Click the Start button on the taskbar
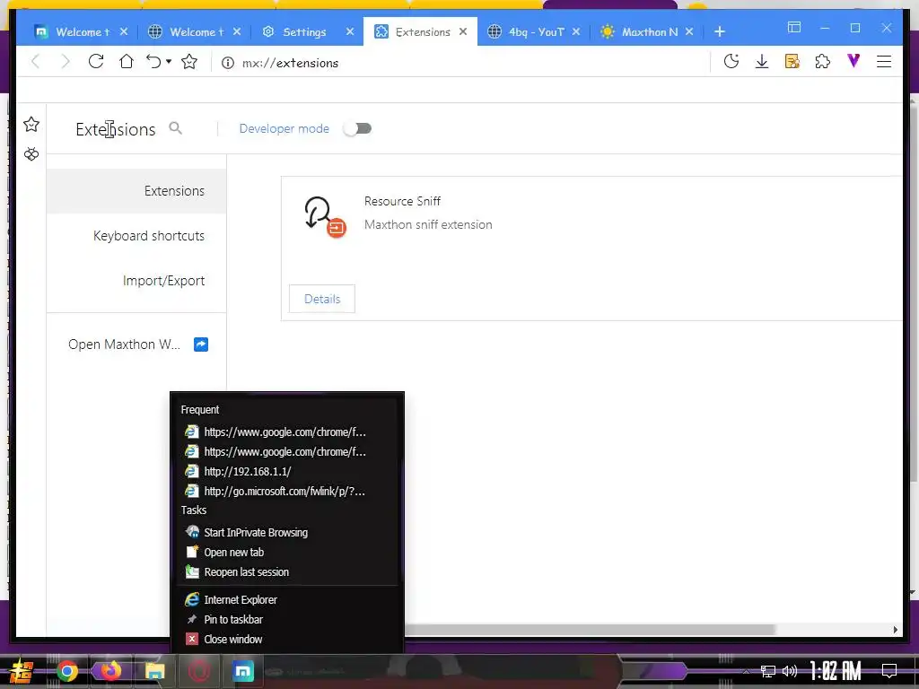The image size is (919, 689). coord(22,671)
